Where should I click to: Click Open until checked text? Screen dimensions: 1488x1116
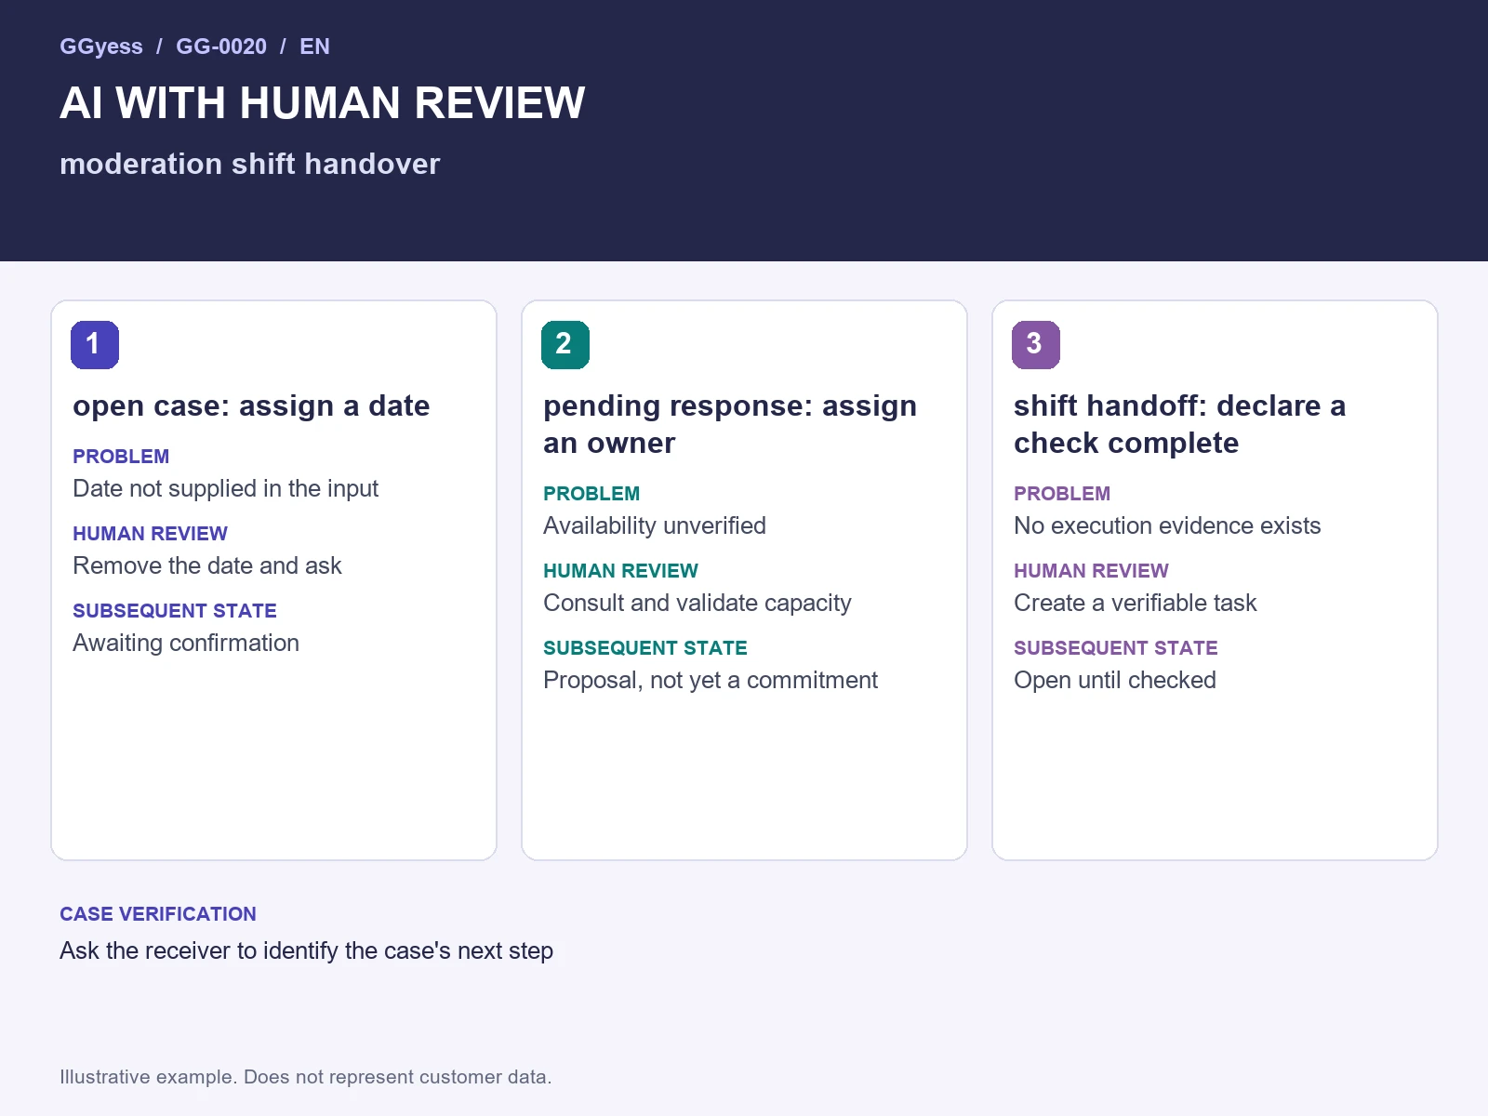point(1115,680)
